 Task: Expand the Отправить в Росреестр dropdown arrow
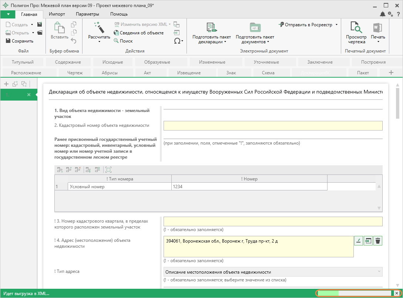[x=336, y=25]
